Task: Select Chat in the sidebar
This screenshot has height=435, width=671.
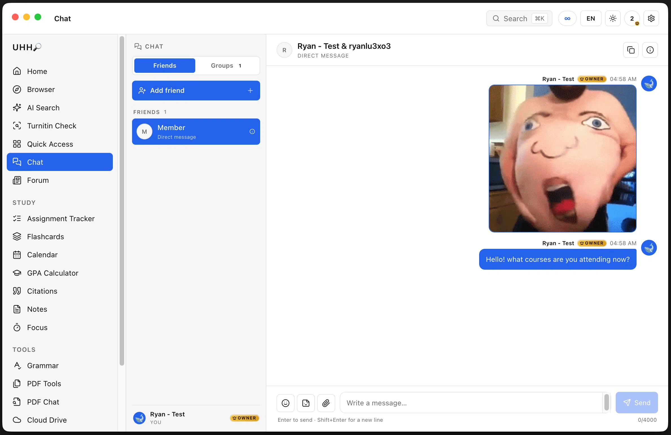Action: click(x=60, y=162)
